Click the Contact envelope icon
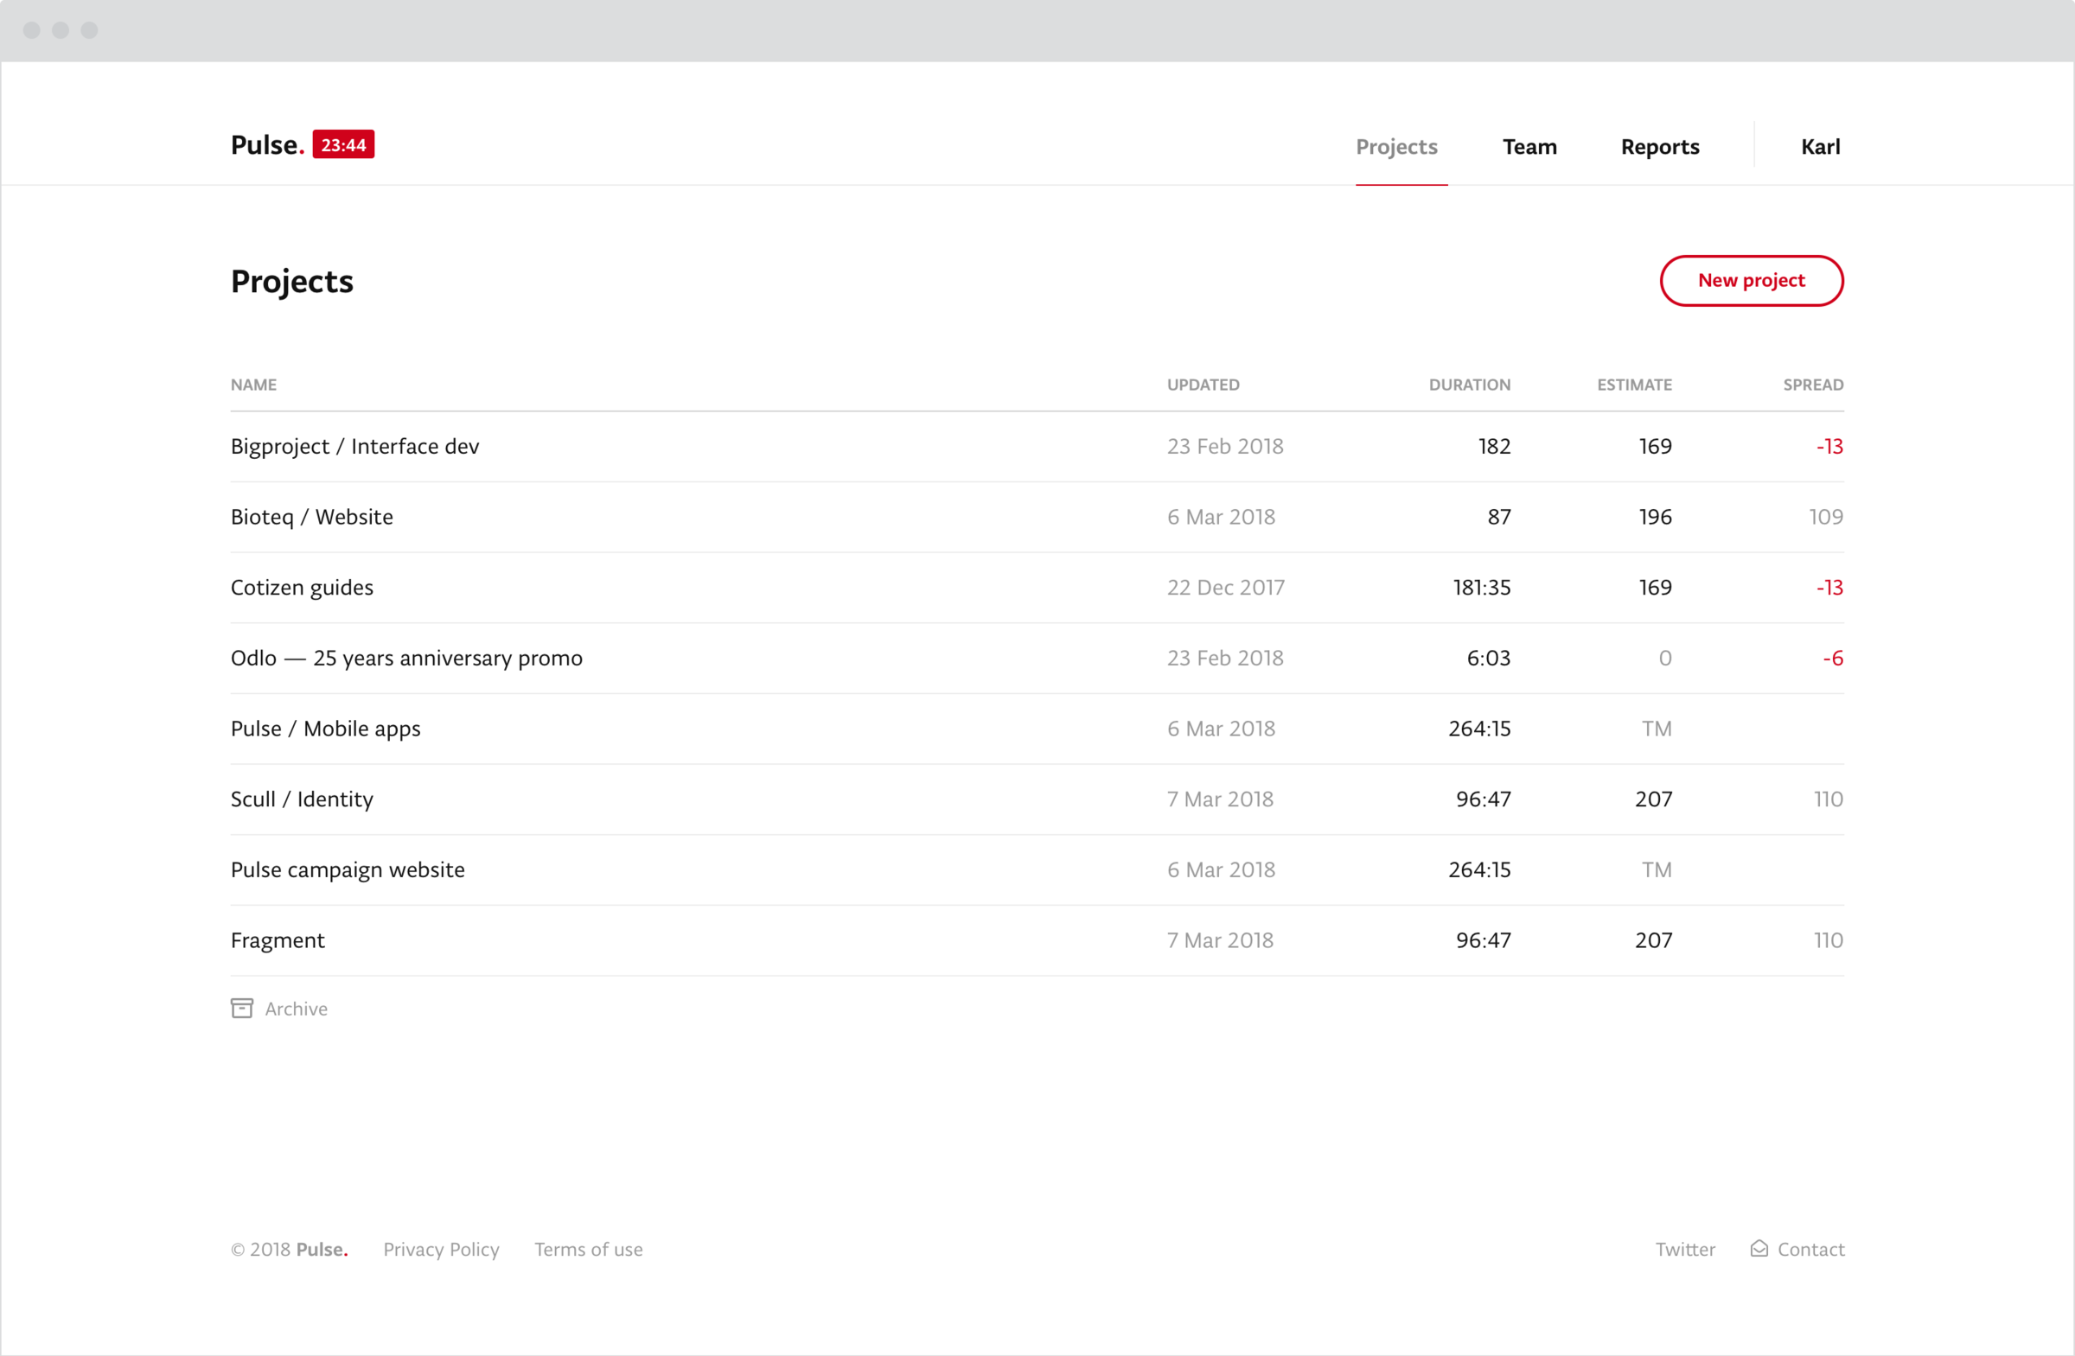 [1759, 1249]
